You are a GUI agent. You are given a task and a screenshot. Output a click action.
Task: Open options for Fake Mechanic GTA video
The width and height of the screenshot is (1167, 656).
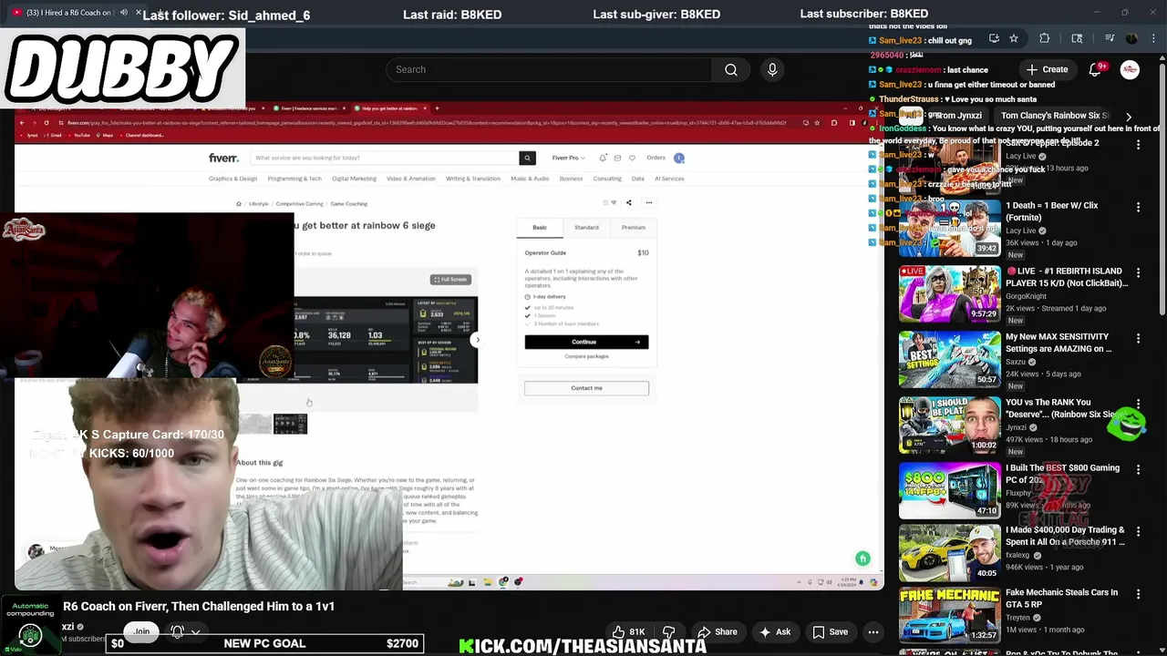click(x=1138, y=593)
